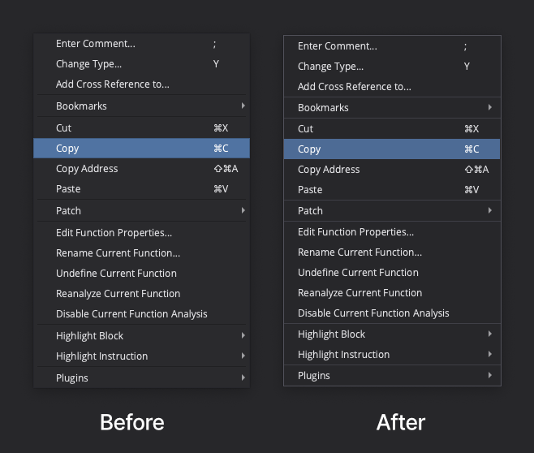534x453 pixels.
Task: Select highlighted Copy in After menu
Action: (x=392, y=149)
